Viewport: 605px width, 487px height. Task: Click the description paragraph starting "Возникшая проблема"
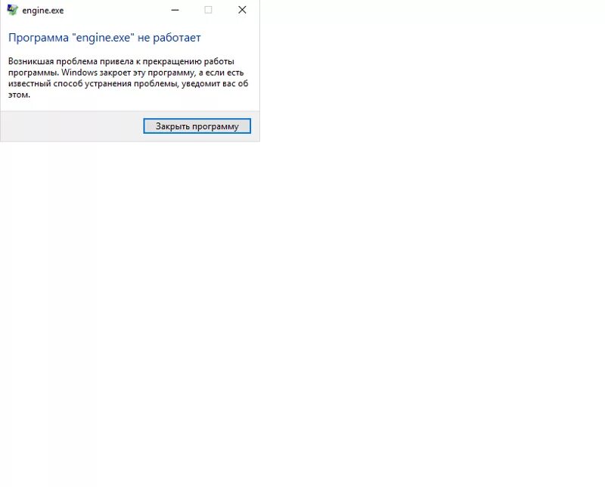pyautogui.click(x=128, y=78)
